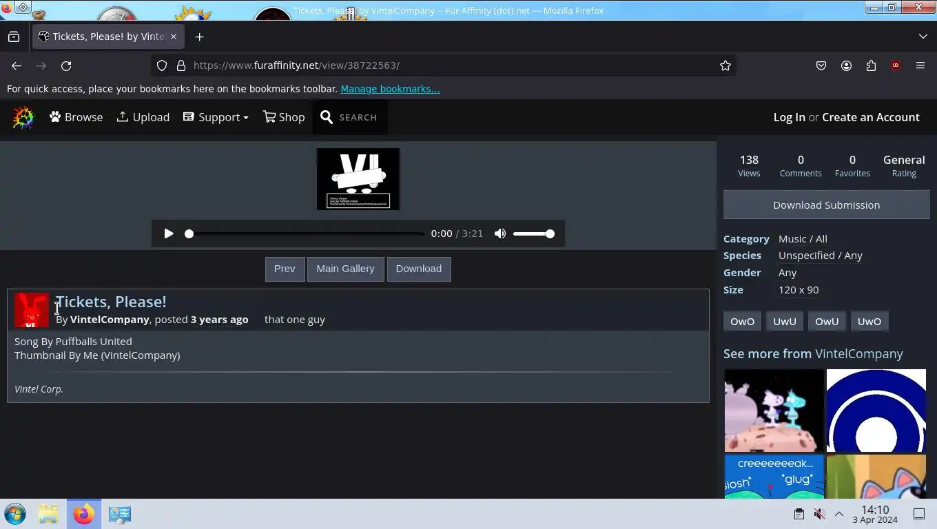Image resolution: width=937 pixels, height=529 pixels.
Task: Open the clock showing 14:10
Action: pos(875,514)
